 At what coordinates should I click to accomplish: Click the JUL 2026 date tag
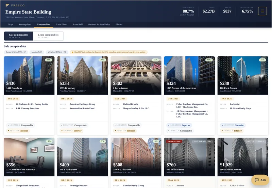click(x=13, y=99)
